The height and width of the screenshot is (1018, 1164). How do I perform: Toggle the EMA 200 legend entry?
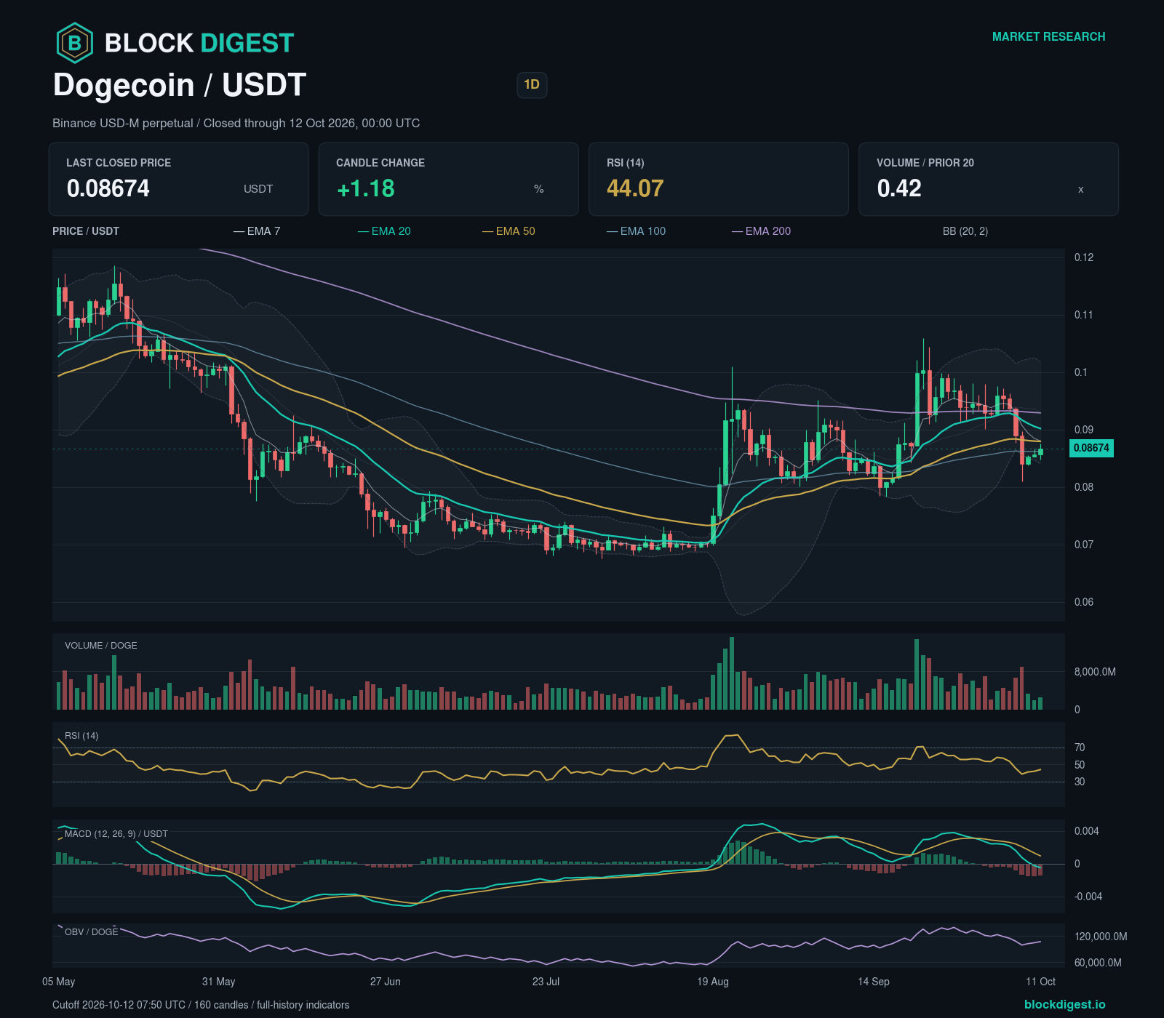pyautogui.click(x=762, y=231)
